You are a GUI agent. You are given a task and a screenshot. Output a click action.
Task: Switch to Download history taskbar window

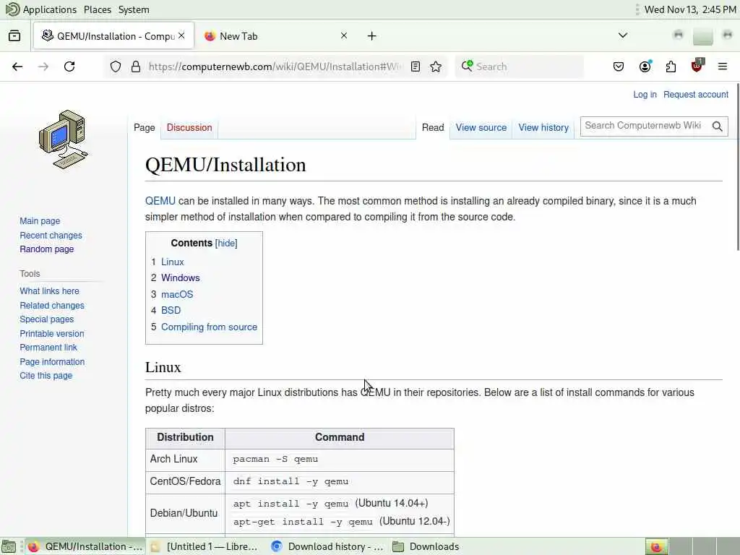tap(327, 546)
